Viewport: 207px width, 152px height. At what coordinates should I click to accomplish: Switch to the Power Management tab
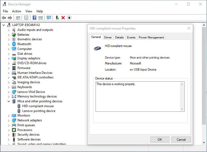(151, 37)
